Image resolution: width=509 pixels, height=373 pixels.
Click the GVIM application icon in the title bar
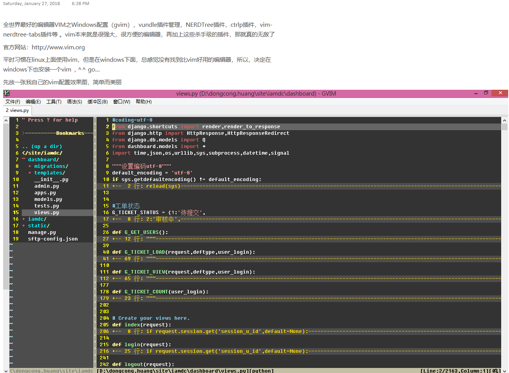click(x=6, y=93)
